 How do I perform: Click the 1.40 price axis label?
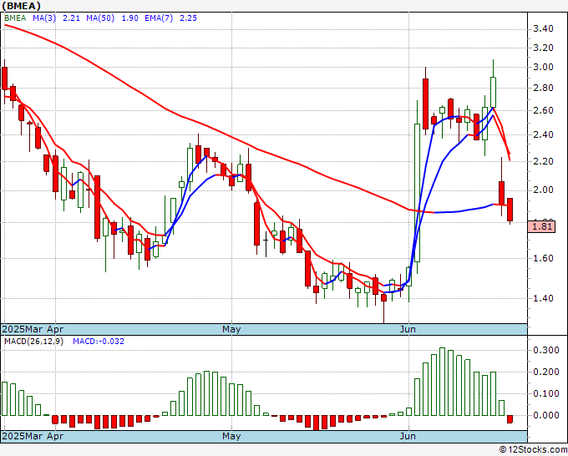click(543, 298)
